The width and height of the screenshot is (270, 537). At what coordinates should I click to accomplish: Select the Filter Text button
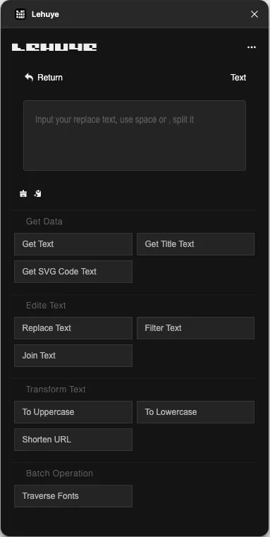[x=195, y=328]
